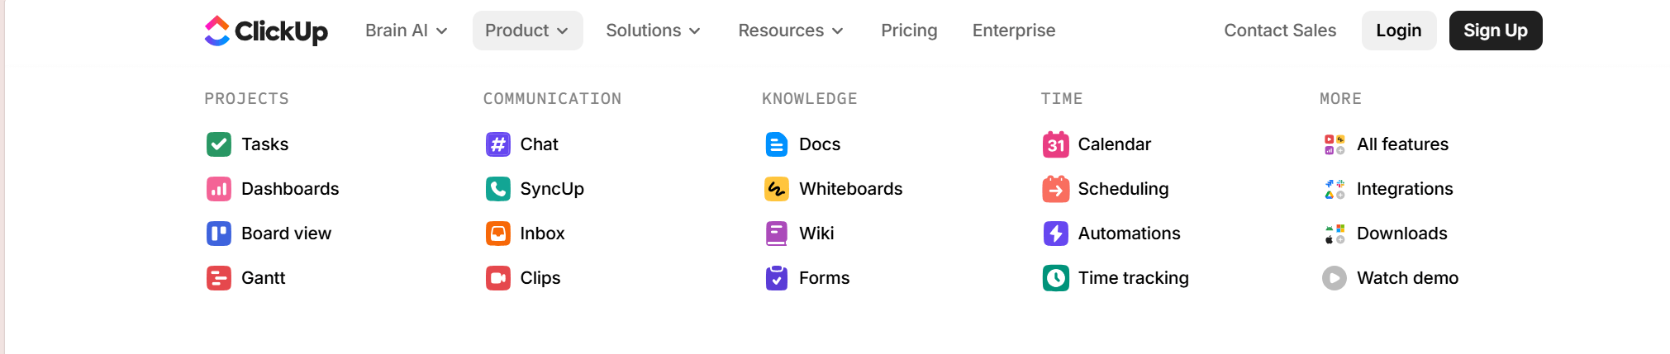Open the Enterprise menu item
This screenshot has height=354, width=1670.
click(1014, 31)
